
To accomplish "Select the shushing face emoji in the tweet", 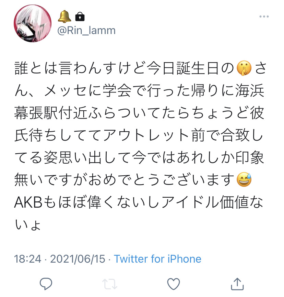I will point(244,68).
